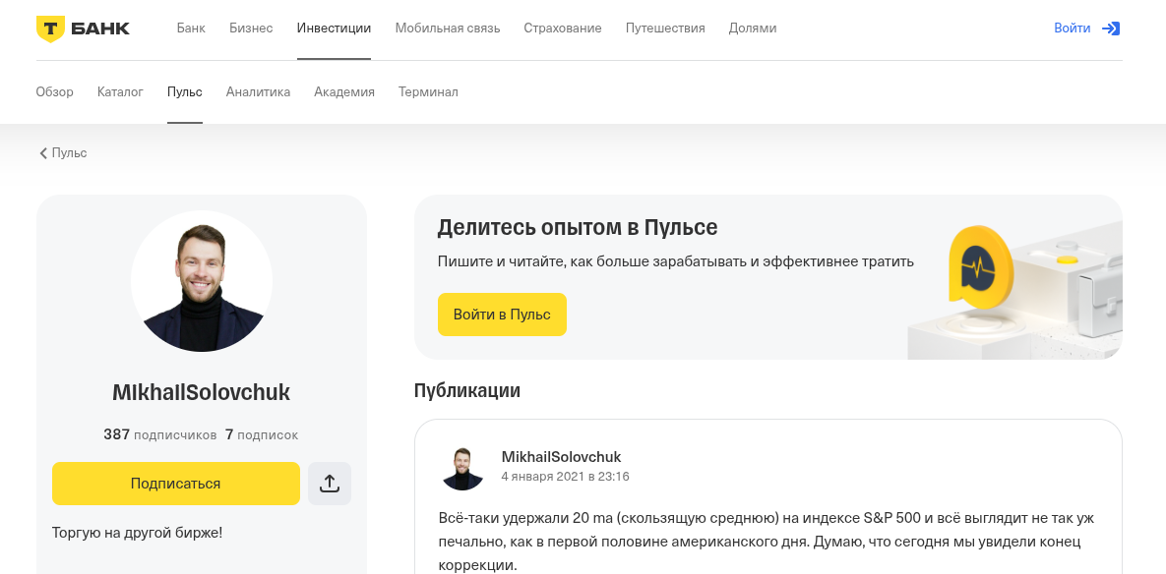
Task: Open the Долями page
Action: pyautogui.click(x=753, y=28)
